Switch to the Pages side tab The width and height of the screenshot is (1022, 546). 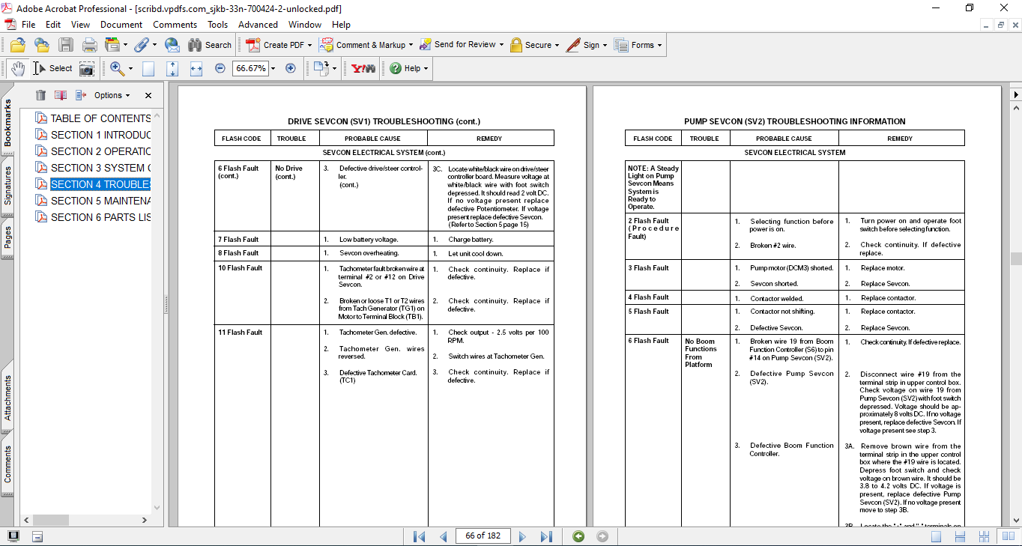point(8,237)
